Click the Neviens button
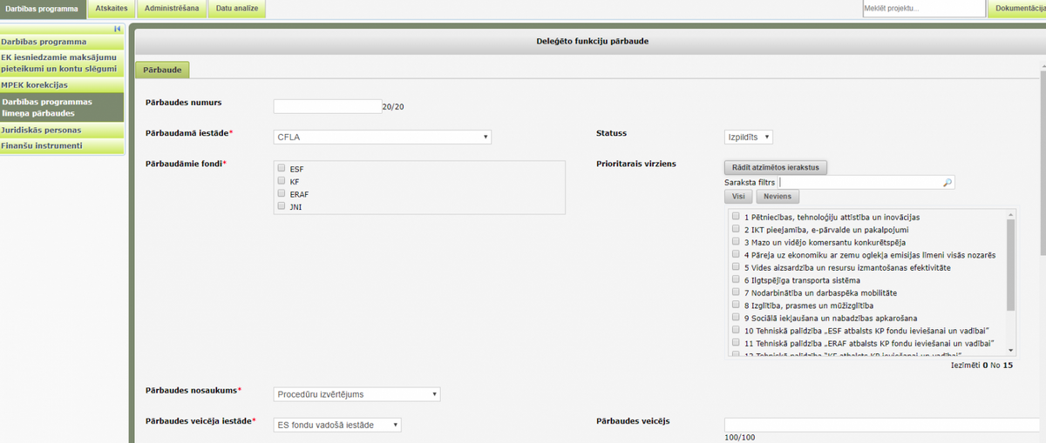 [x=778, y=198]
